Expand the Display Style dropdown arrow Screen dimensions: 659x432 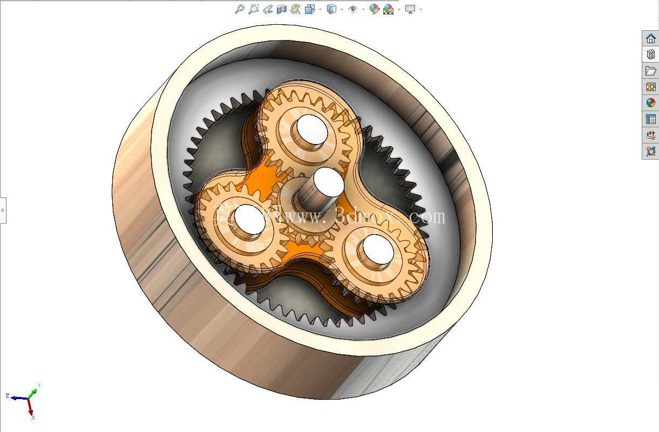[x=342, y=10]
